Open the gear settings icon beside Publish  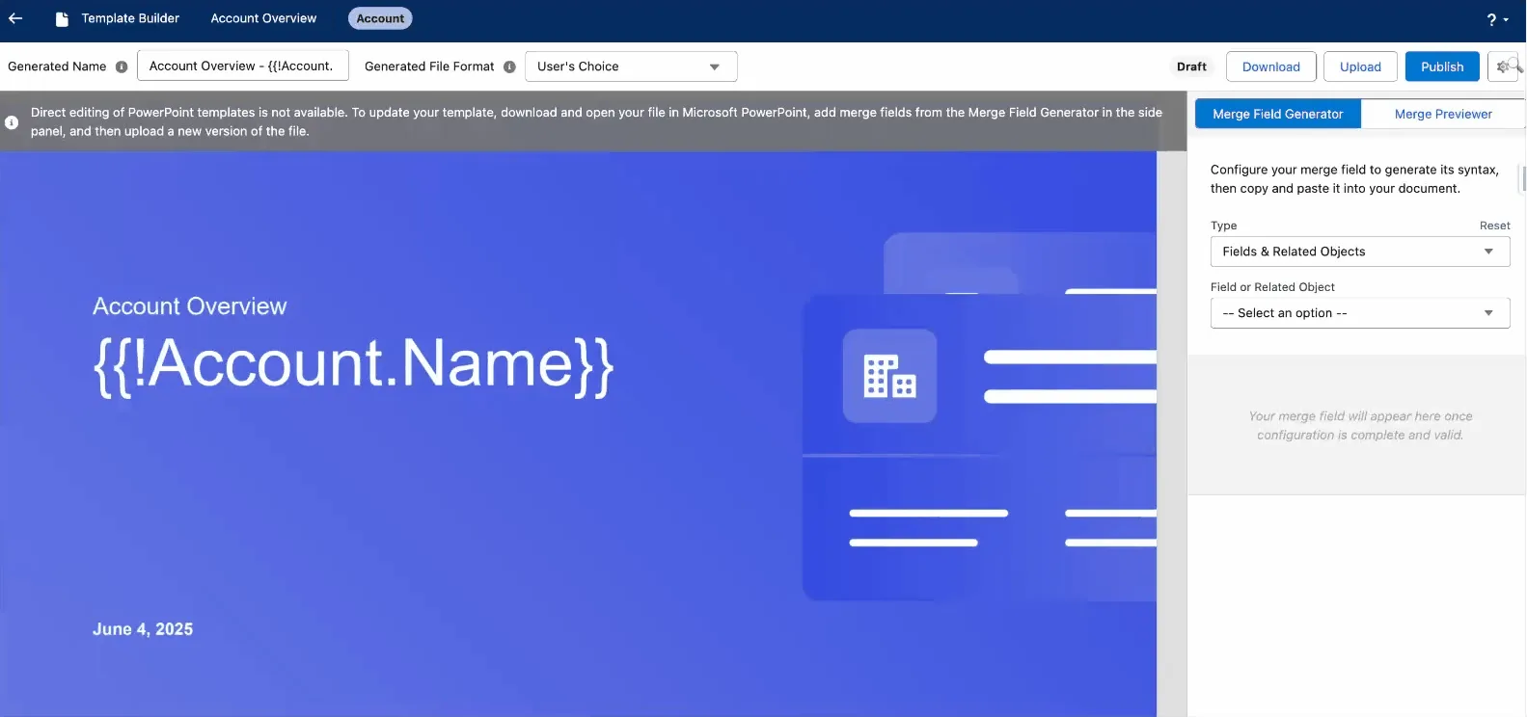1505,66
